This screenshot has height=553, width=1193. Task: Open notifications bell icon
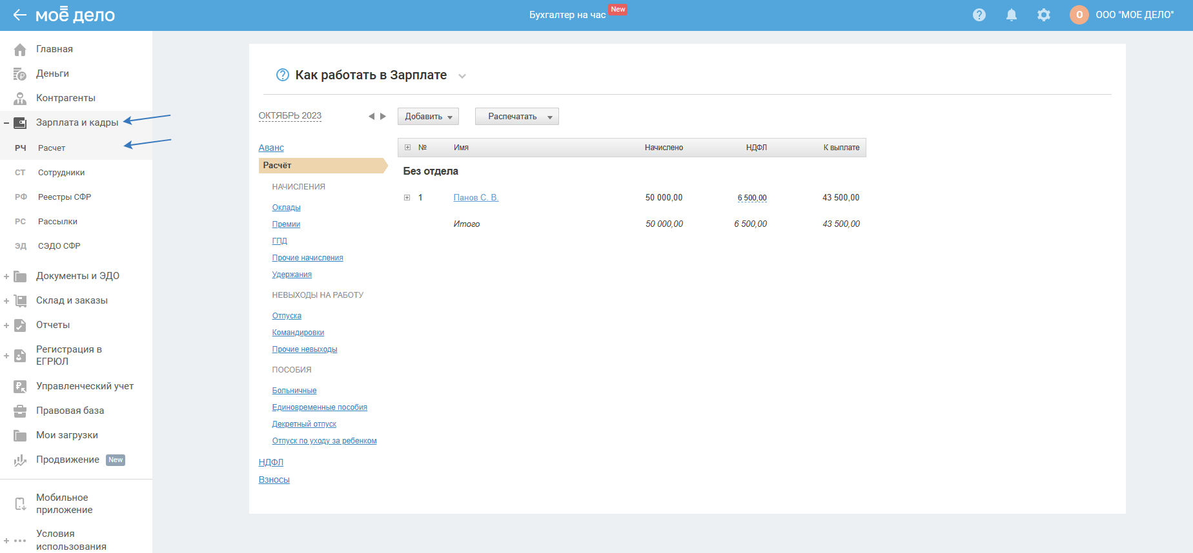coord(1011,15)
